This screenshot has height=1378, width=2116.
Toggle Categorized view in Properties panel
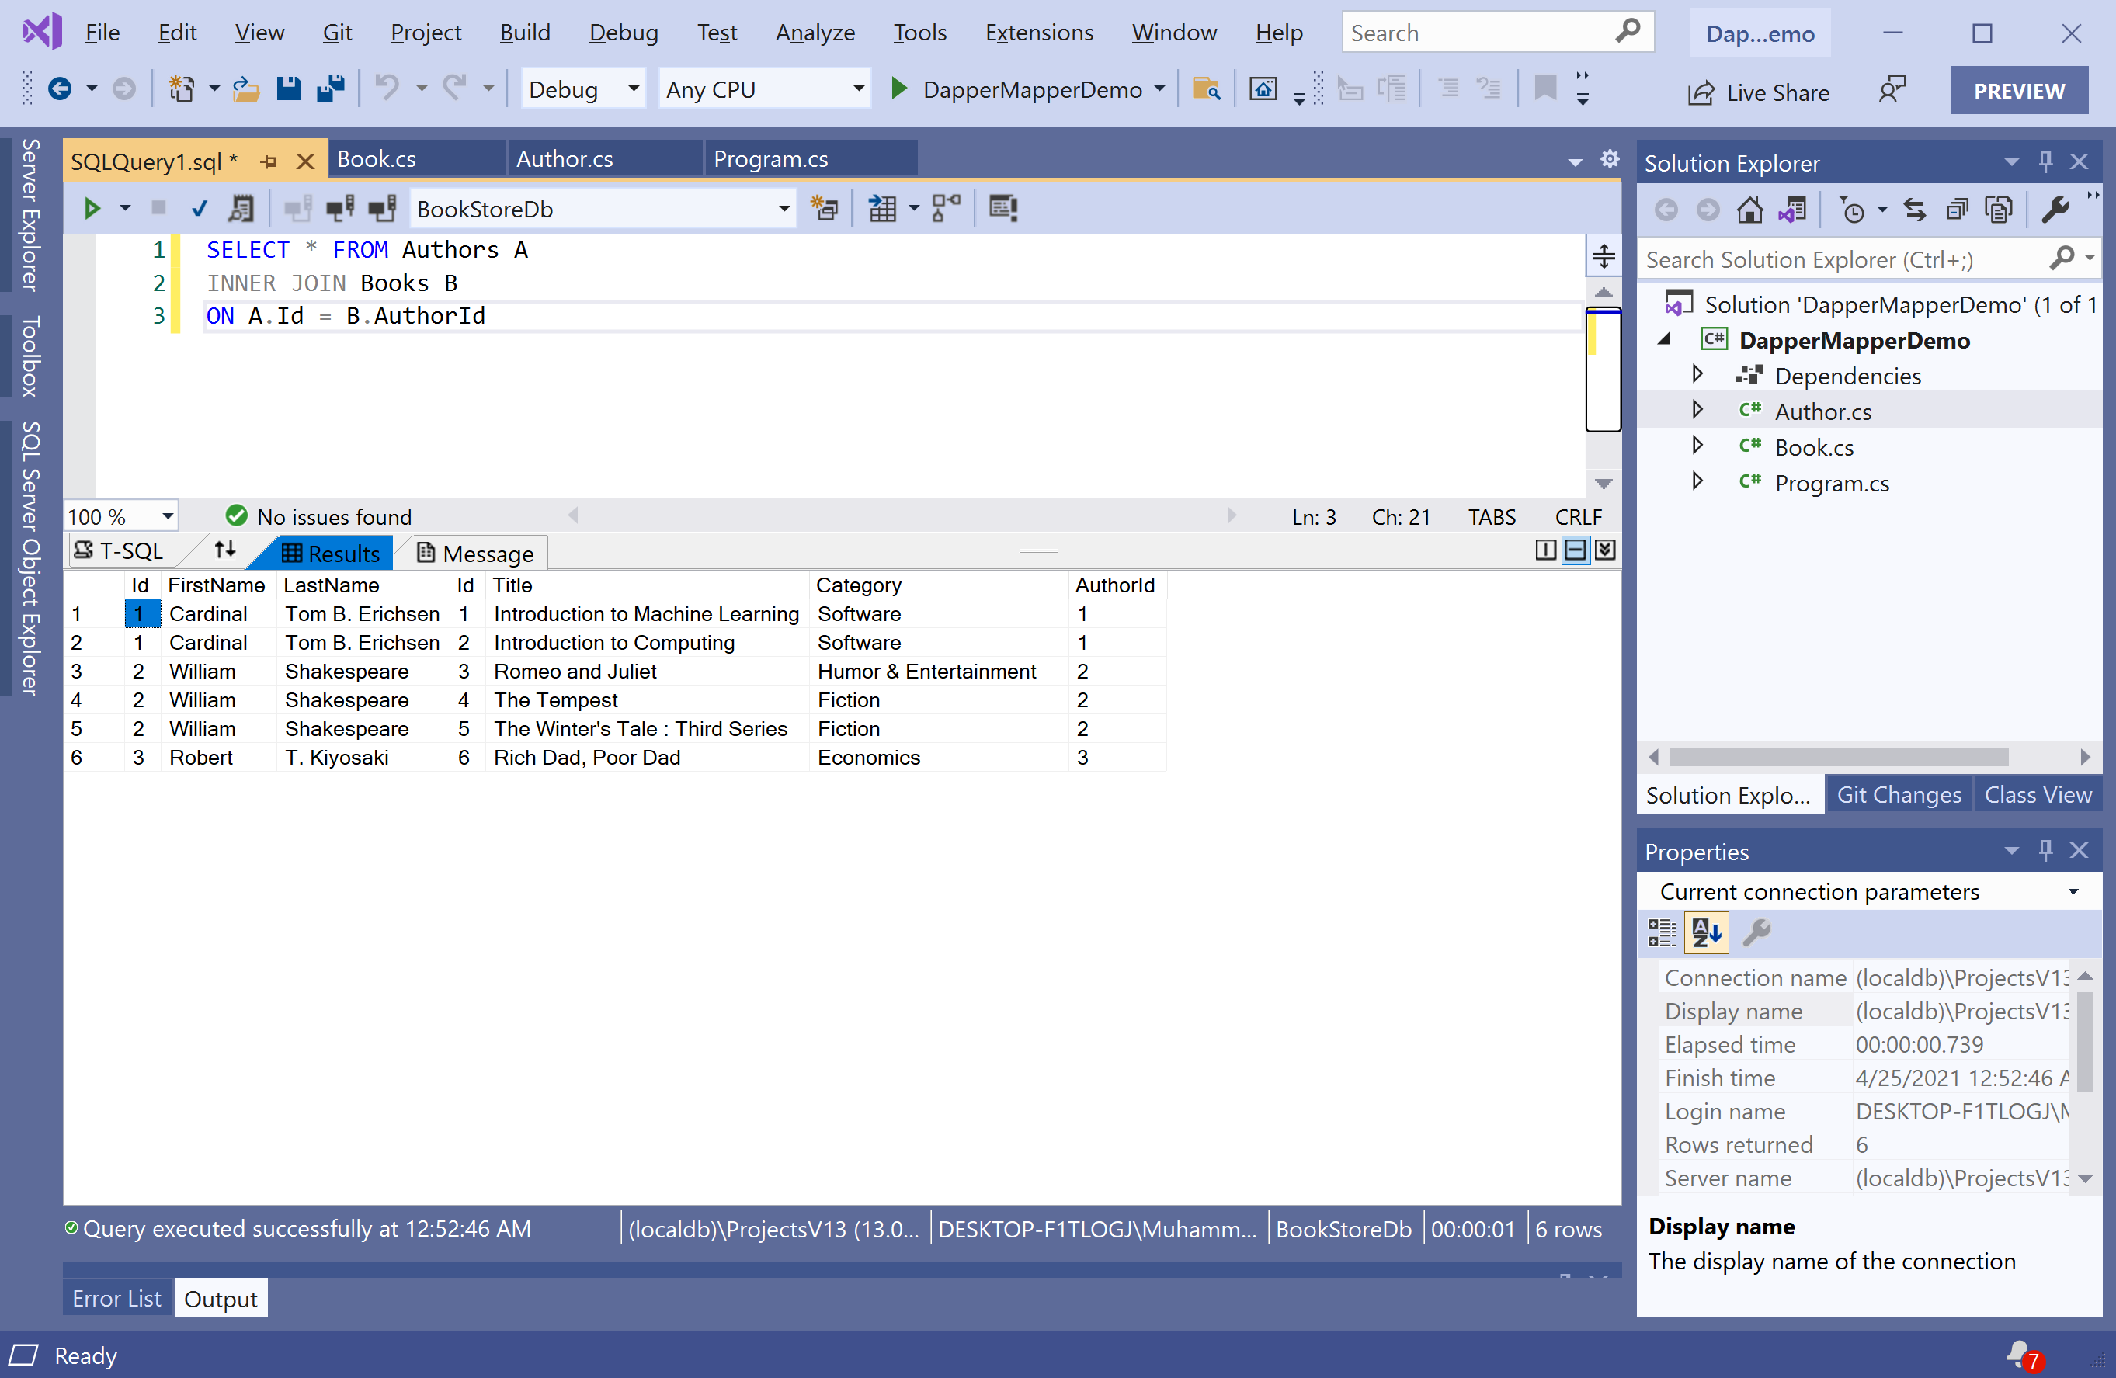(x=1662, y=932)
